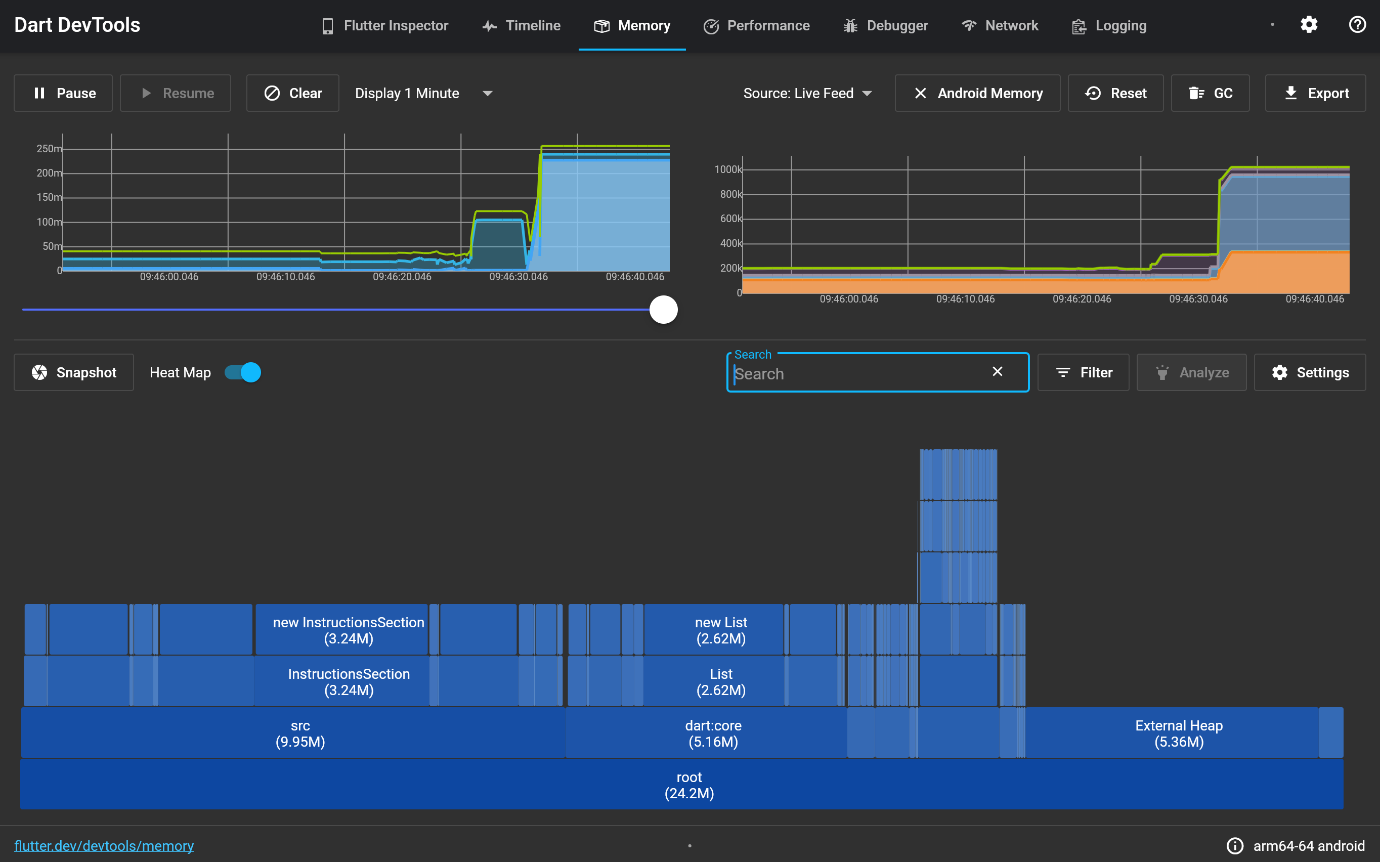Click the timeline slider white handle

point(664,310)
